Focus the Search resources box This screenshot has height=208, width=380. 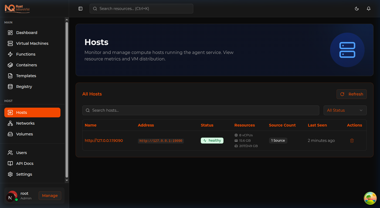[x=141, y=9]
